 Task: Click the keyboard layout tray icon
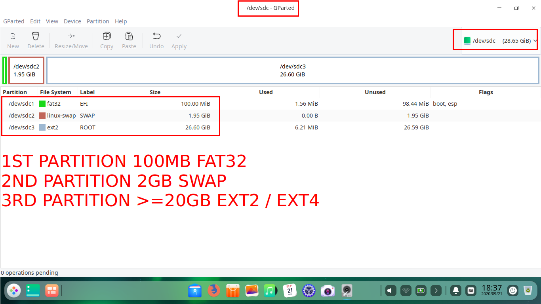[x=471, y=291]
